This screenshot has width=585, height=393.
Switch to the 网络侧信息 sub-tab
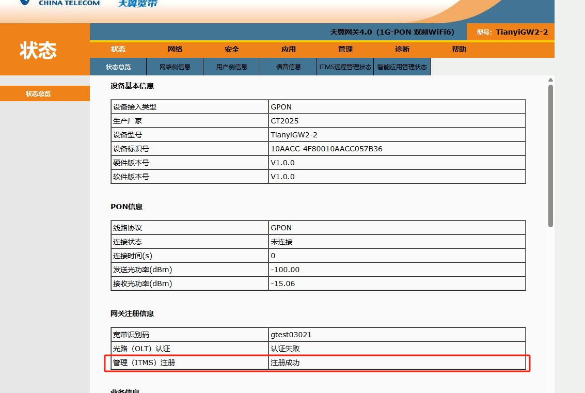(x=175, y=67)
